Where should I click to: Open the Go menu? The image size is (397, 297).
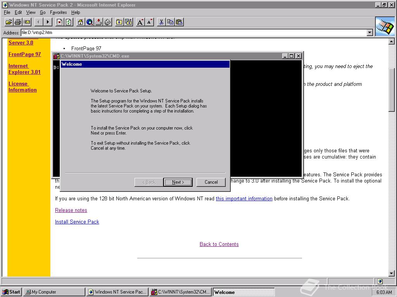pyautogui.click(x=43, y=12)
